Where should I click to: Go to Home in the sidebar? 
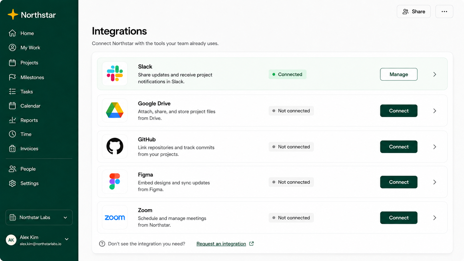pos(27,33)
